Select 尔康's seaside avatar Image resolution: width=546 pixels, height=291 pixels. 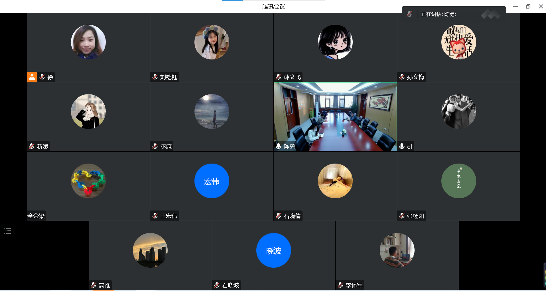[212, 112]
